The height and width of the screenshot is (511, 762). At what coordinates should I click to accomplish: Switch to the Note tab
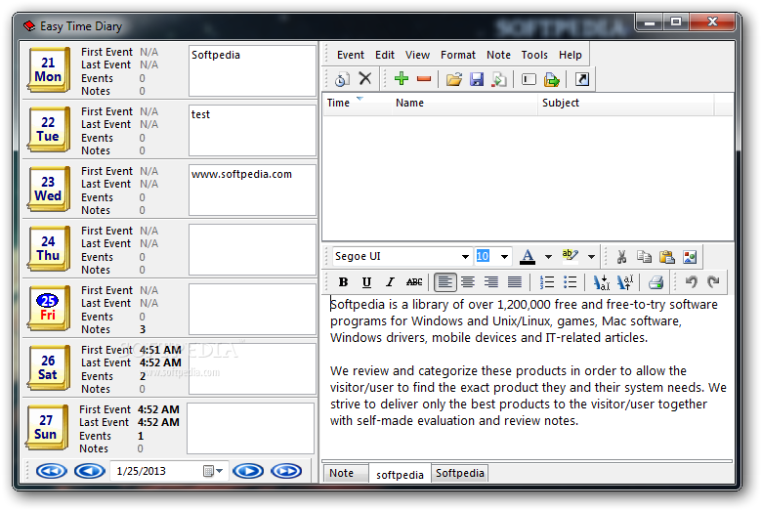[x=346, y=473]
